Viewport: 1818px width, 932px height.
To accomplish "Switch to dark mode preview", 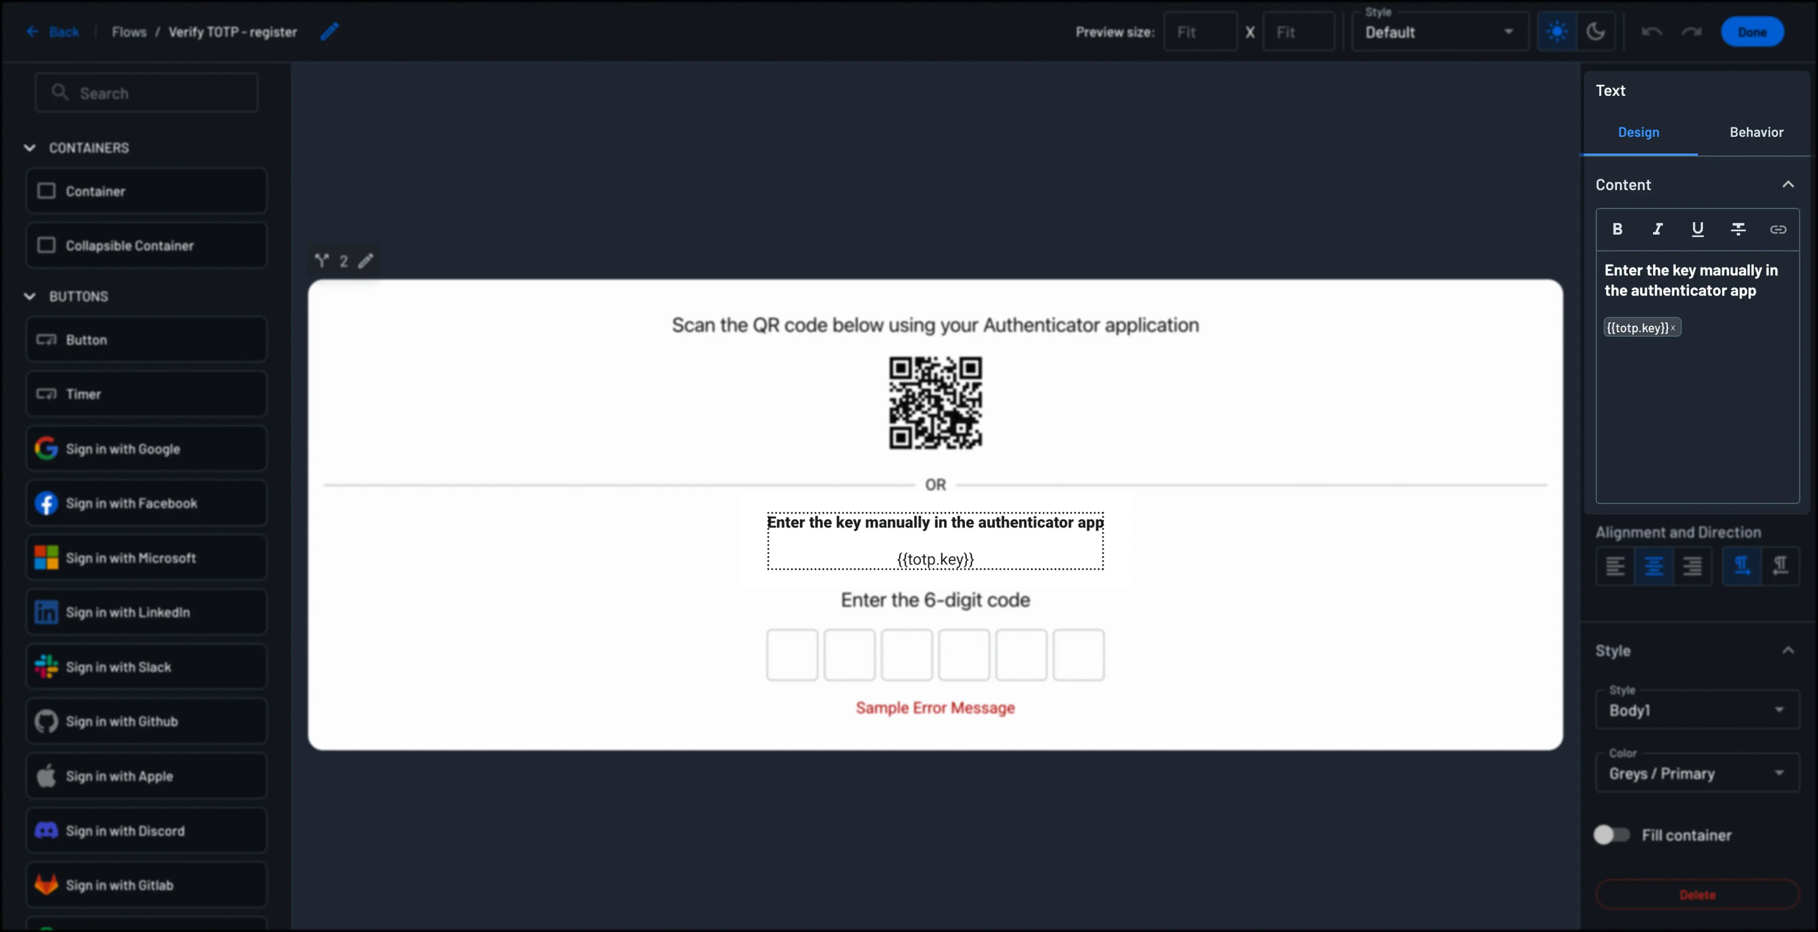I will [x=1595, y=32].
